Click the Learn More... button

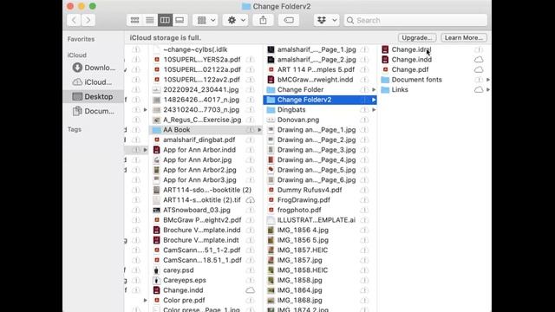click(x=464, y=37)
